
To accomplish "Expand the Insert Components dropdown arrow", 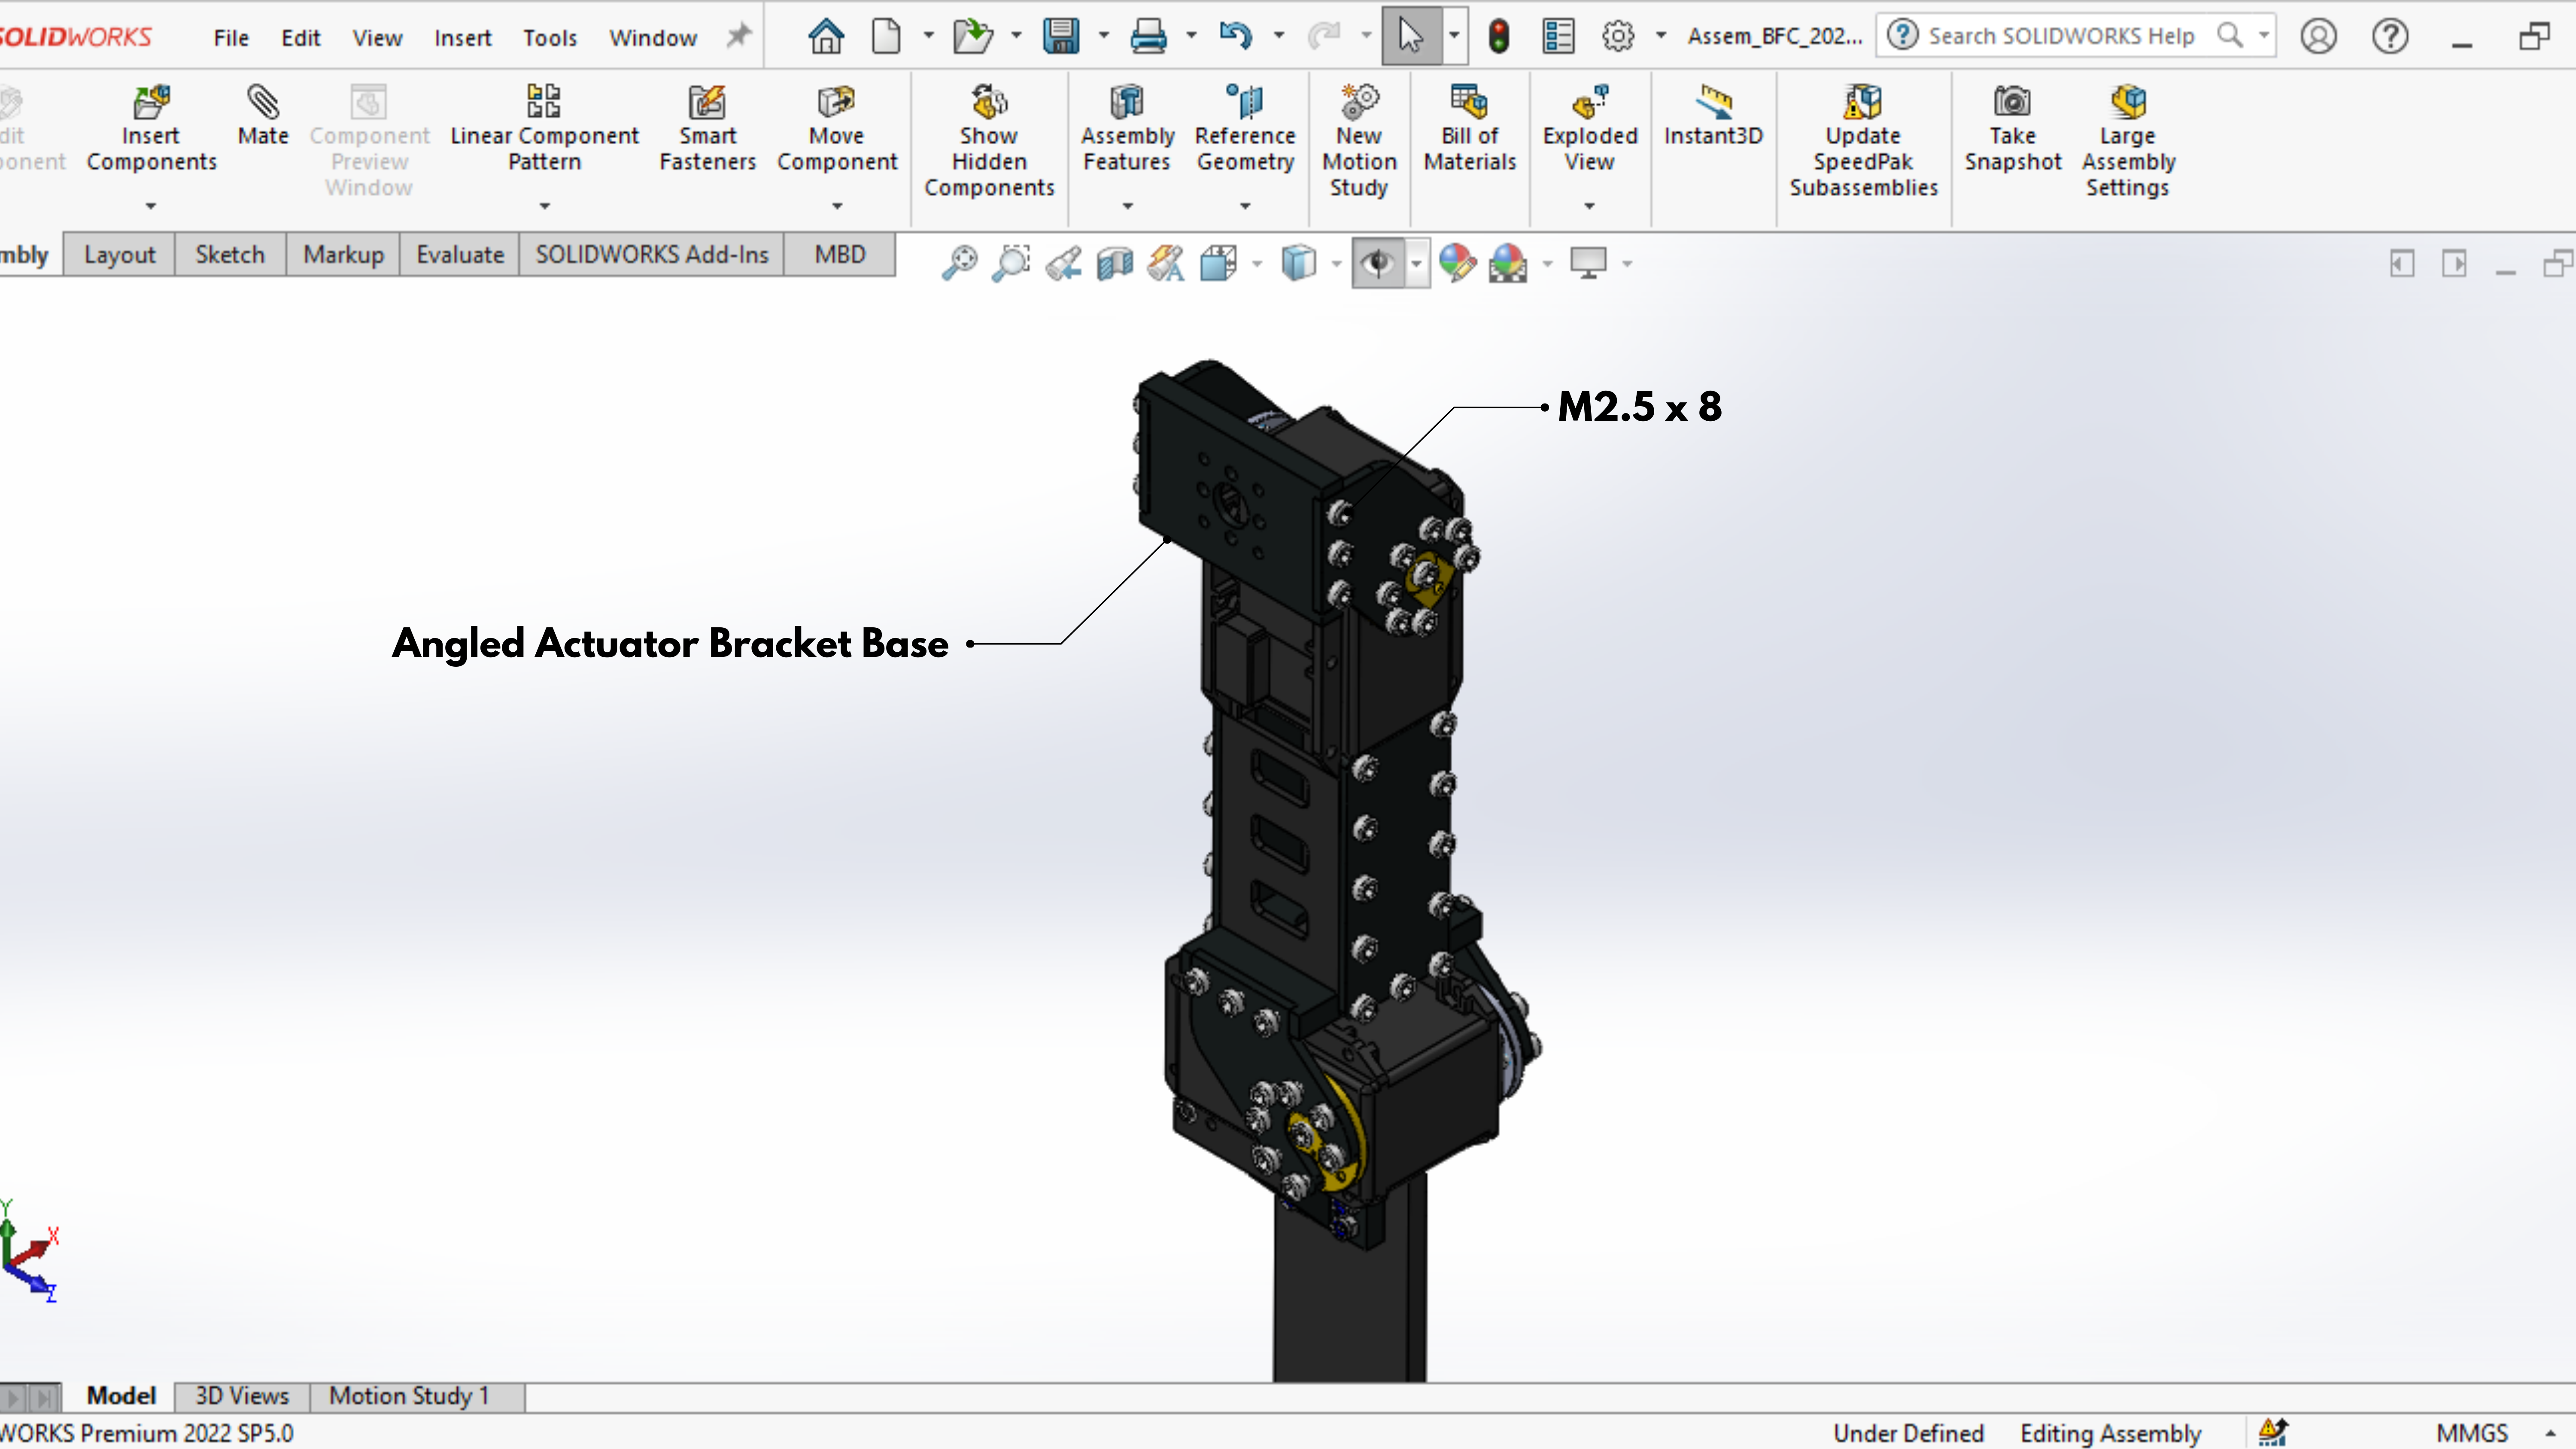I will (151, 206).
